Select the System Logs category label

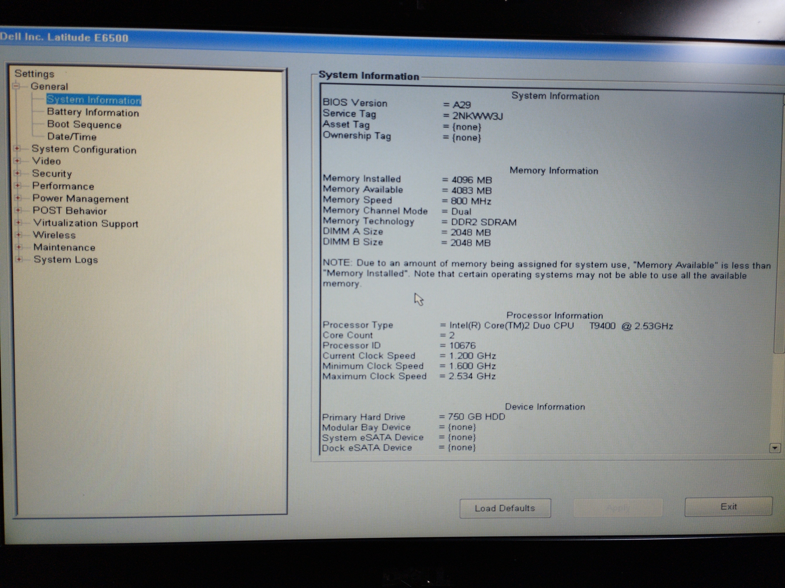pos(66,260)
